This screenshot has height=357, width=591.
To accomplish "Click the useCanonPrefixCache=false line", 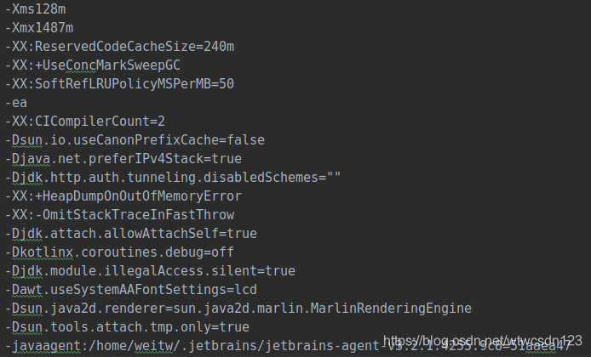I will (x=135, y=140).
